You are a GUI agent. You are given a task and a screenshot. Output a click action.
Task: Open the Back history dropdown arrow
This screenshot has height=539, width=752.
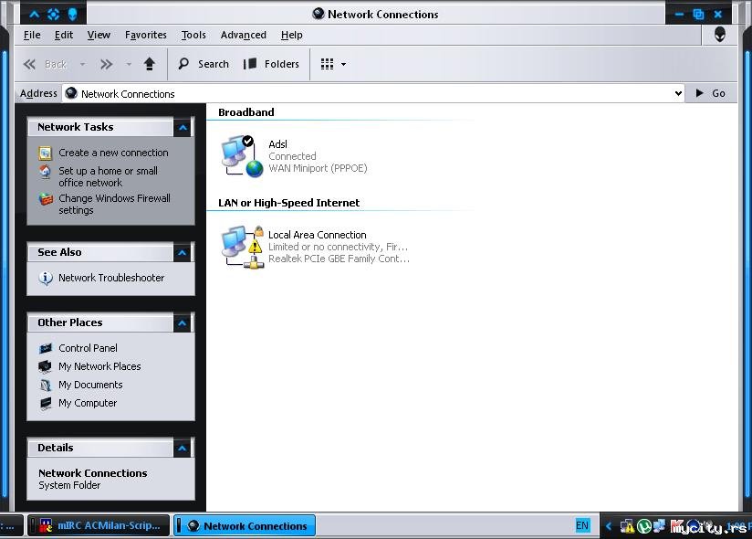click(82, 64)
